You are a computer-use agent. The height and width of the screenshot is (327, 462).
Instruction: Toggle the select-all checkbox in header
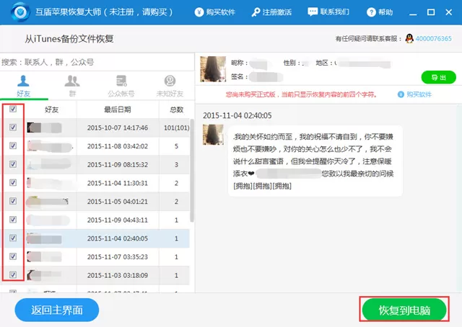13,109
